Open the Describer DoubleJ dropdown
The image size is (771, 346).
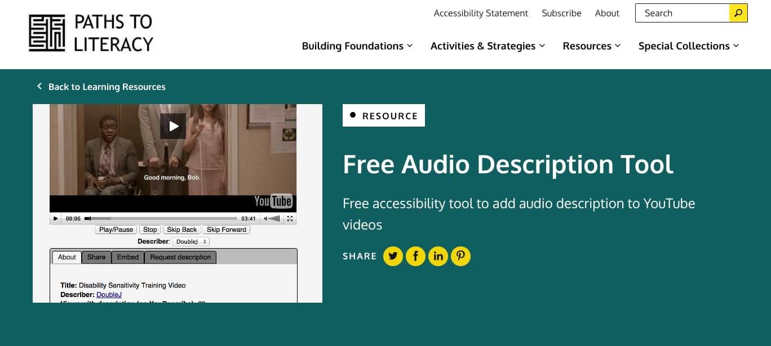point(190,241)
